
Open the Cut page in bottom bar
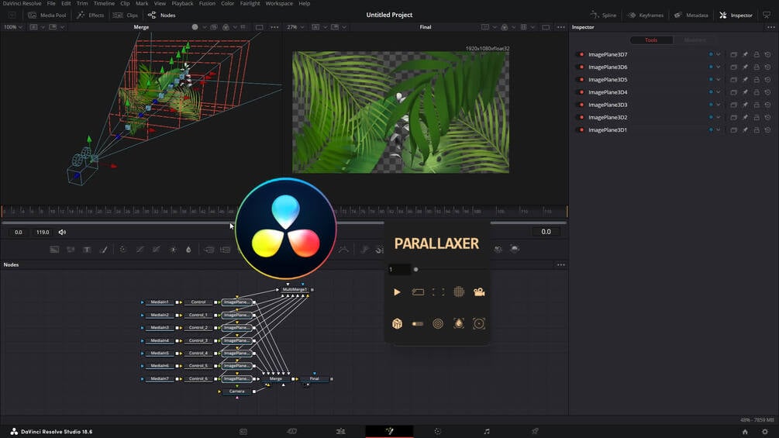point(291,432)
